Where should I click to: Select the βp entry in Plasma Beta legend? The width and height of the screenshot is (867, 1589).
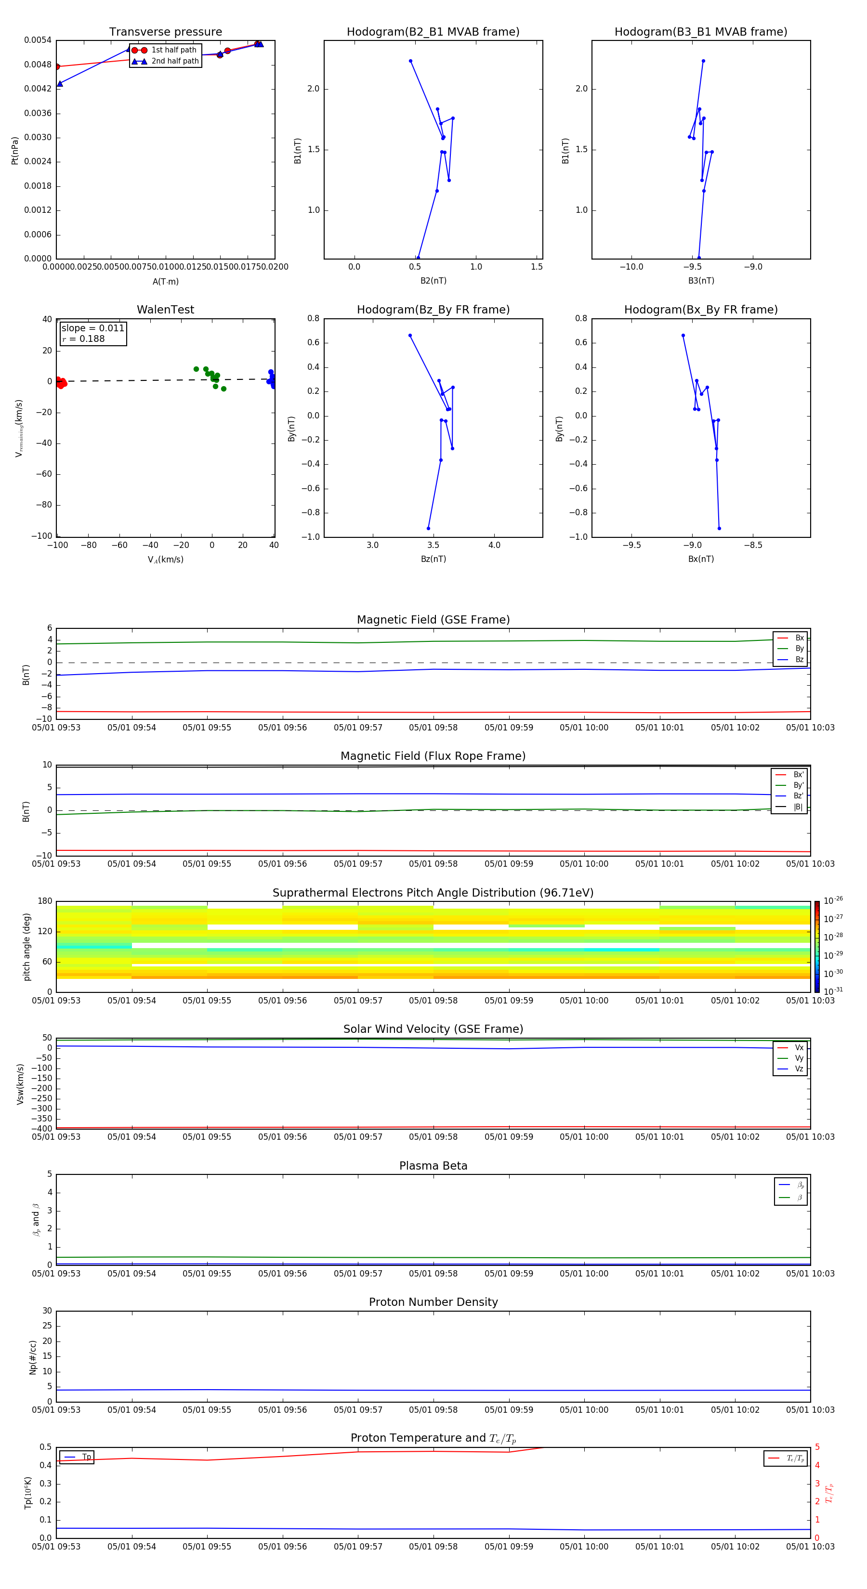pyautogui.click(x=791, y=1185)
